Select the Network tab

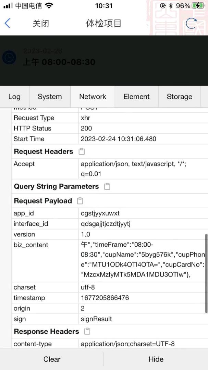point(93,97)
